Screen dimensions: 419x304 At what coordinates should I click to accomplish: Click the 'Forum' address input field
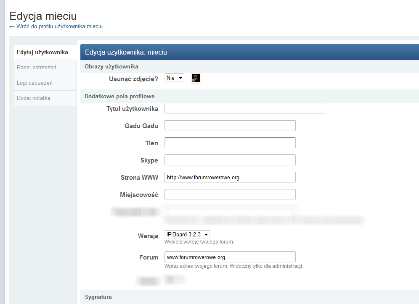[229, 257]
